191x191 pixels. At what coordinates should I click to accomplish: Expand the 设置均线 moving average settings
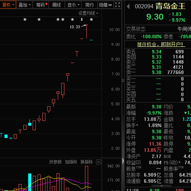point(88,13)
